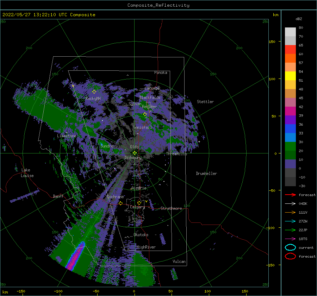Image resolution: width=317 pixels, height=296 pixels.
Task: Click the magenta 18TS arrow icon
Action: 290,239
